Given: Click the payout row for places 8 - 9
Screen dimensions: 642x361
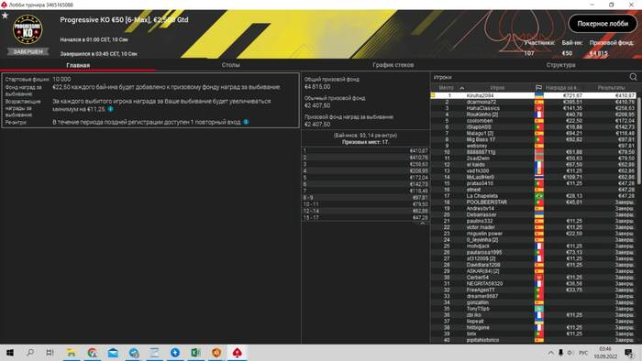Looking at the screenshot, I should point(365,198).
